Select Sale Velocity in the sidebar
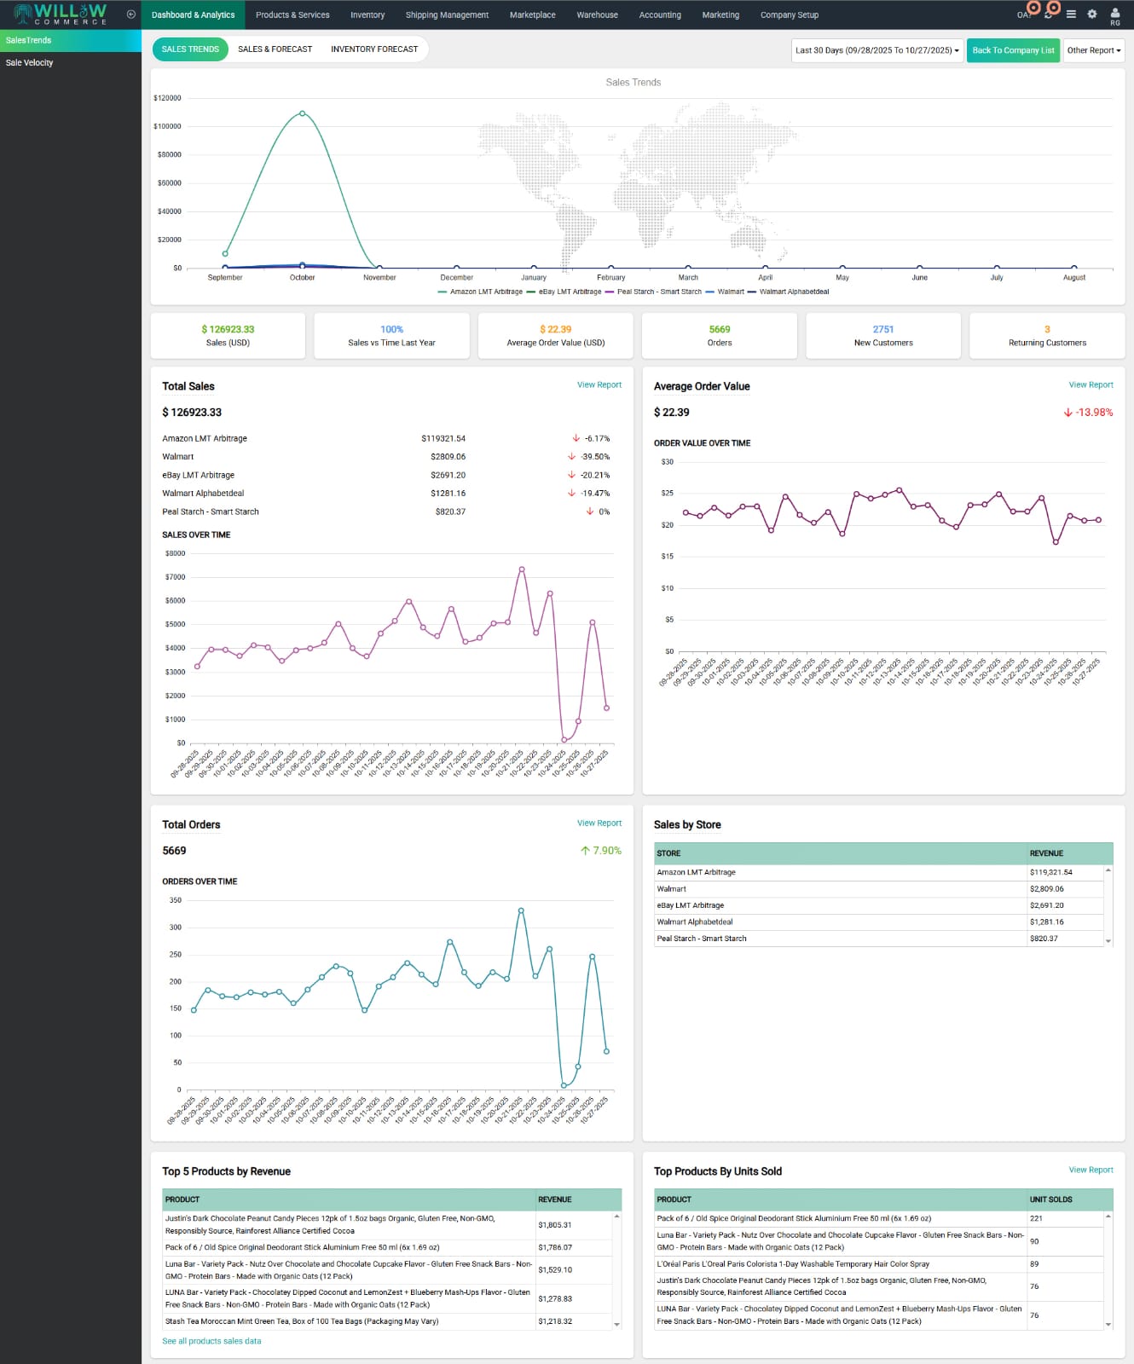The image size is (1134, 1364). pos(29,63)
